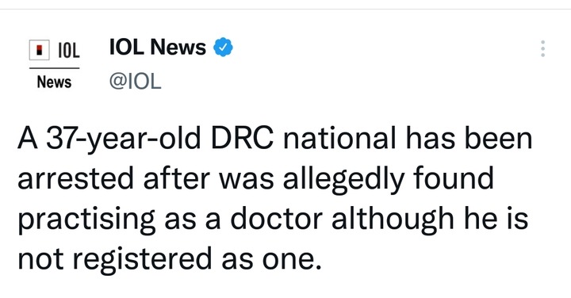Screen dimensions: 571x298
Task: Click the word found in the tweet
Action: 454,178
